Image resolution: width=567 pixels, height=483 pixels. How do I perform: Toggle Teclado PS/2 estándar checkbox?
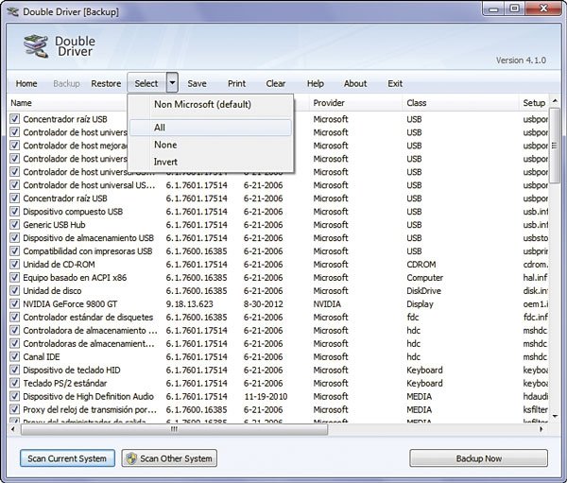point(14,383)
